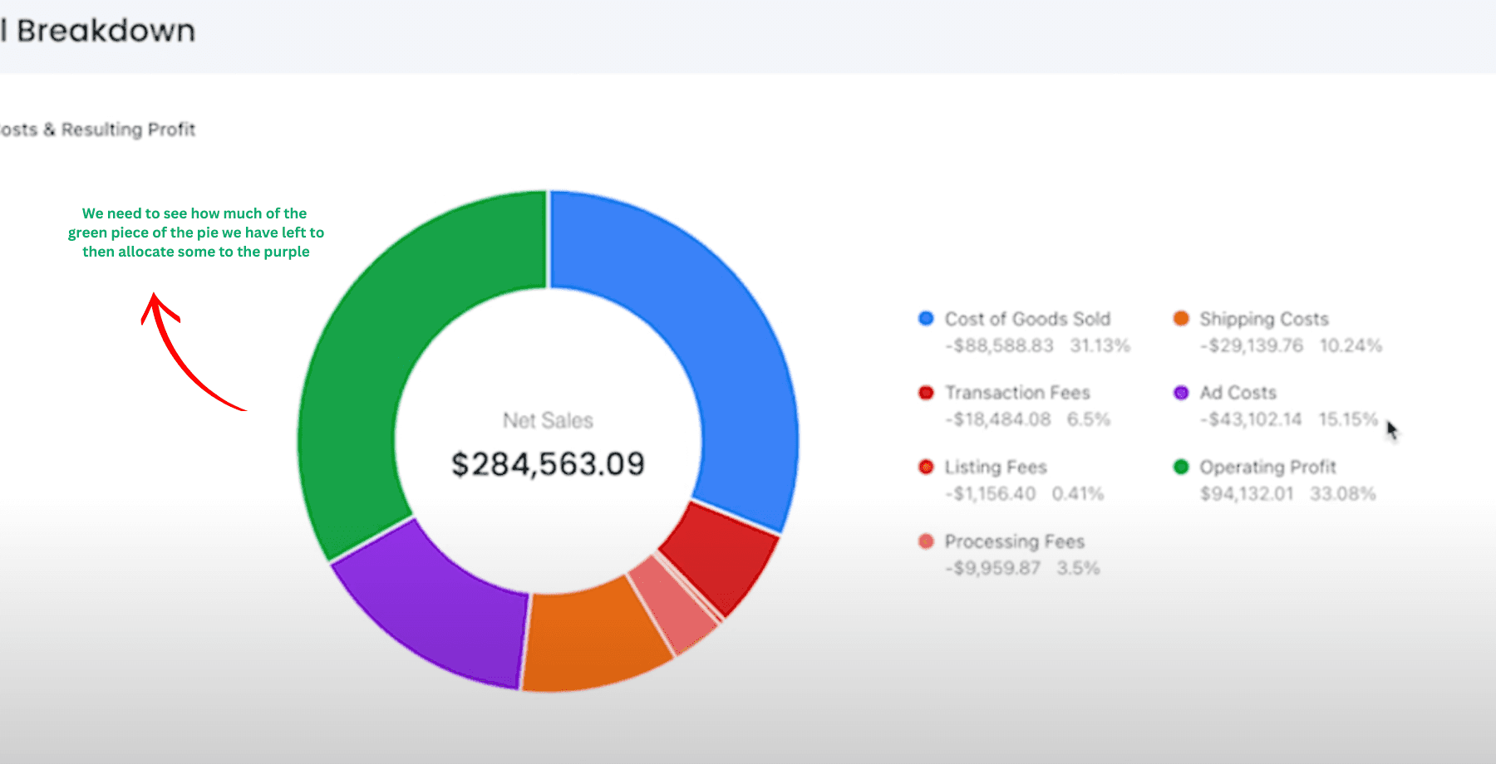The image size is (1496, 764).
Task: Select the Listing Fees legend label
Action: 996,468
